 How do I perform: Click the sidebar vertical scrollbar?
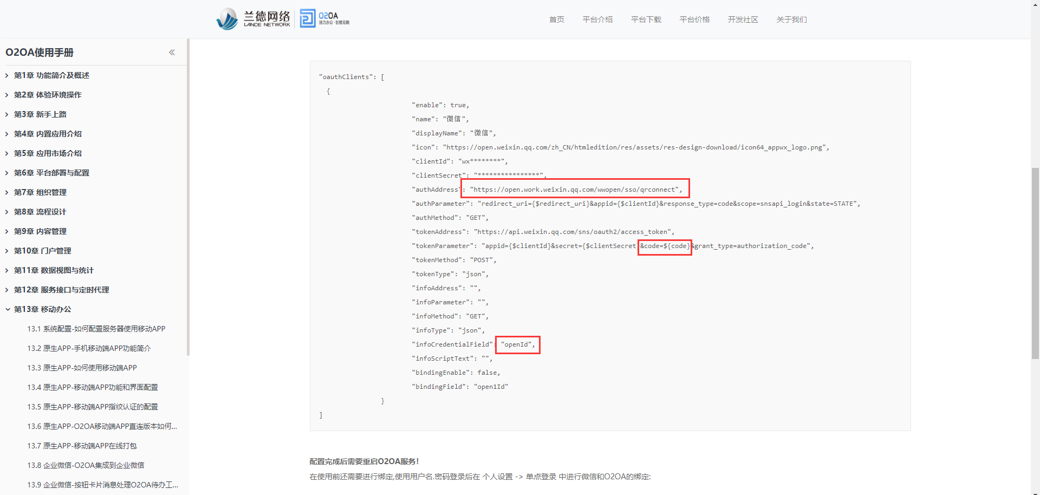(188, 197)
